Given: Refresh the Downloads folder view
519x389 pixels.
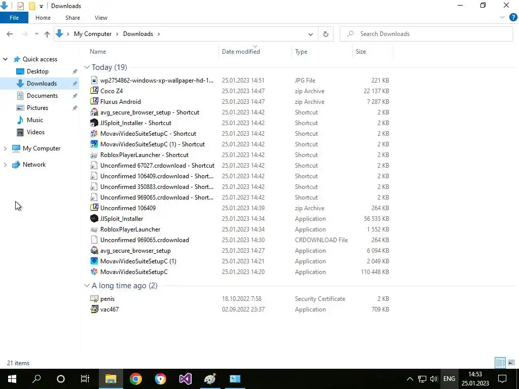Looking at the screenshot, I should point(326,34).
